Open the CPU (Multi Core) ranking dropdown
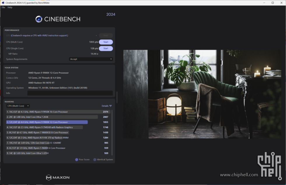Viewport: 286px width, 185px height. click(18, 106)
